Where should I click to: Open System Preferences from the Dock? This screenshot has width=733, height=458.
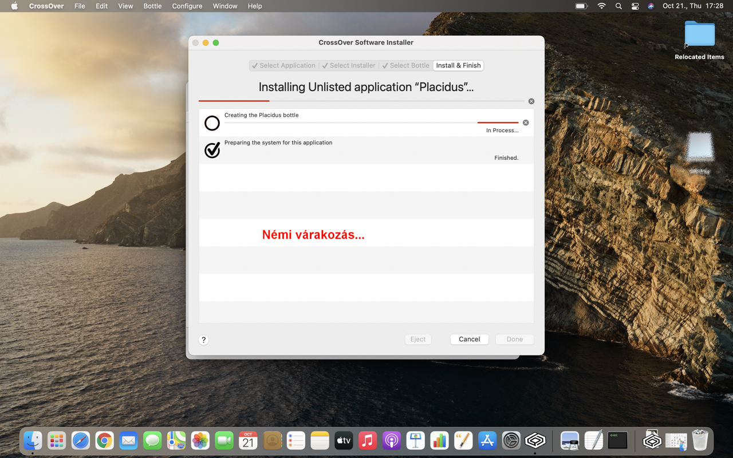pos(511,440)
